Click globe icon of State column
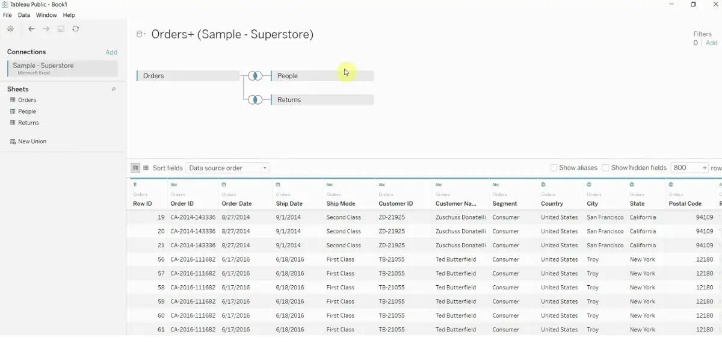The width and height of the screenshot is (722, 361). click(x=632, y=185)
